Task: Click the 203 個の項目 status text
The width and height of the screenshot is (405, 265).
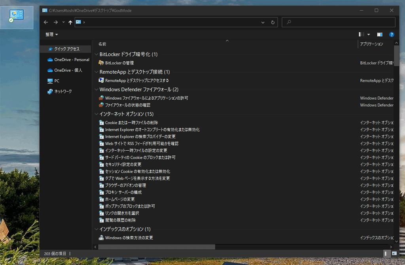Action: click(55, 254)
